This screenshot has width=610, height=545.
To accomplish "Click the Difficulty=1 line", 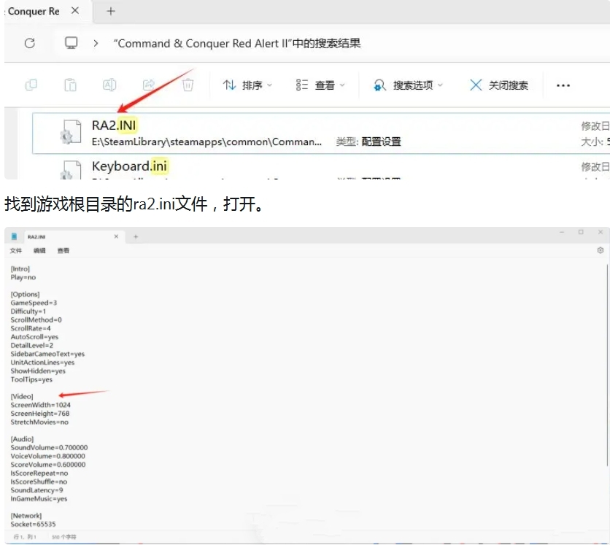I will point(28,312).
